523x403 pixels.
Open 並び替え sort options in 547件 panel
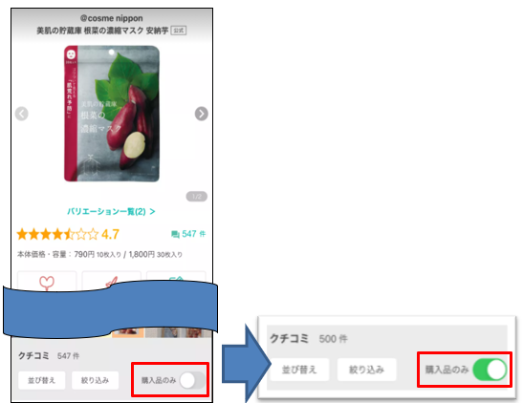[42, 380]
